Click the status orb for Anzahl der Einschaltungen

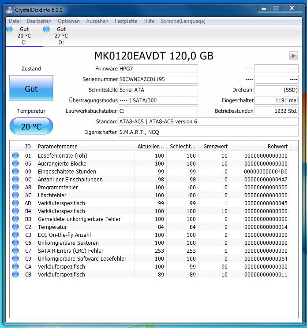pos(15,179)
